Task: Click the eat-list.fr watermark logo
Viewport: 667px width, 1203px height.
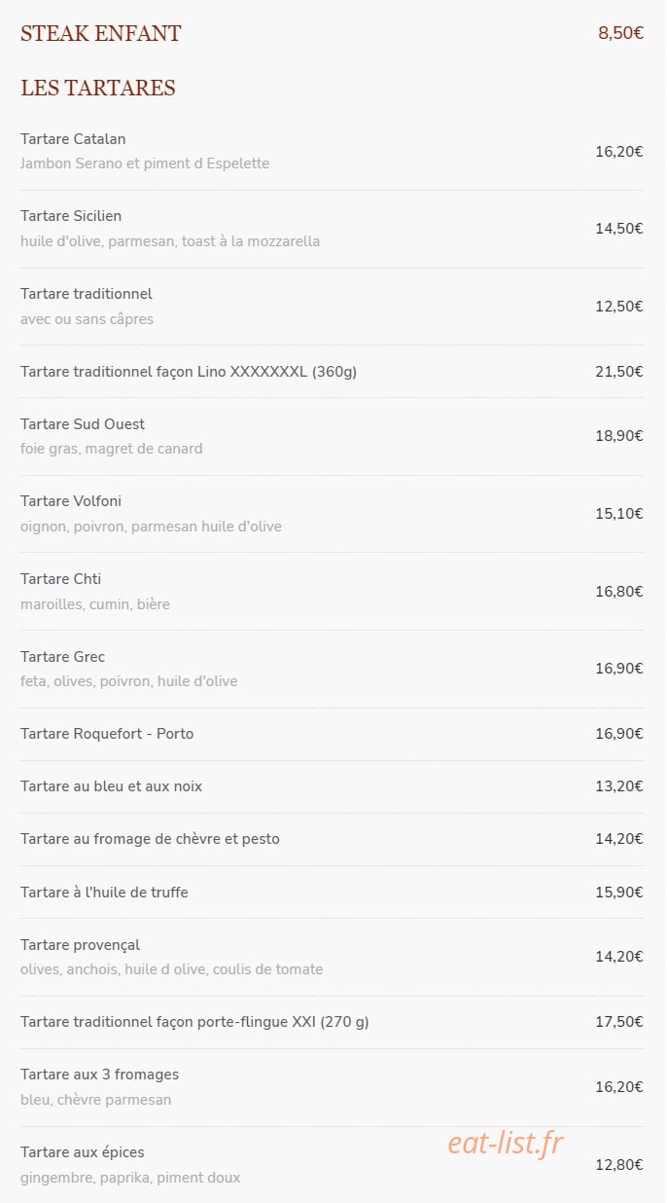Action: [x=506, y=1143]
